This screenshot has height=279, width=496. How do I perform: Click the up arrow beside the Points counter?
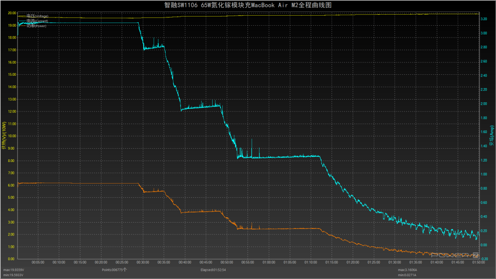[125, 270]
